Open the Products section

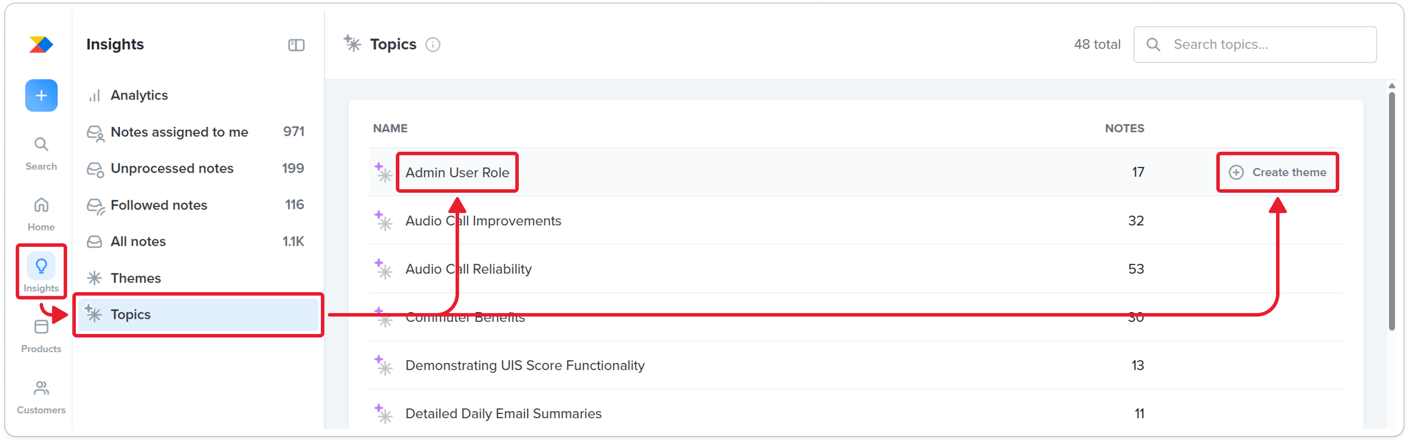pos(41,336)
